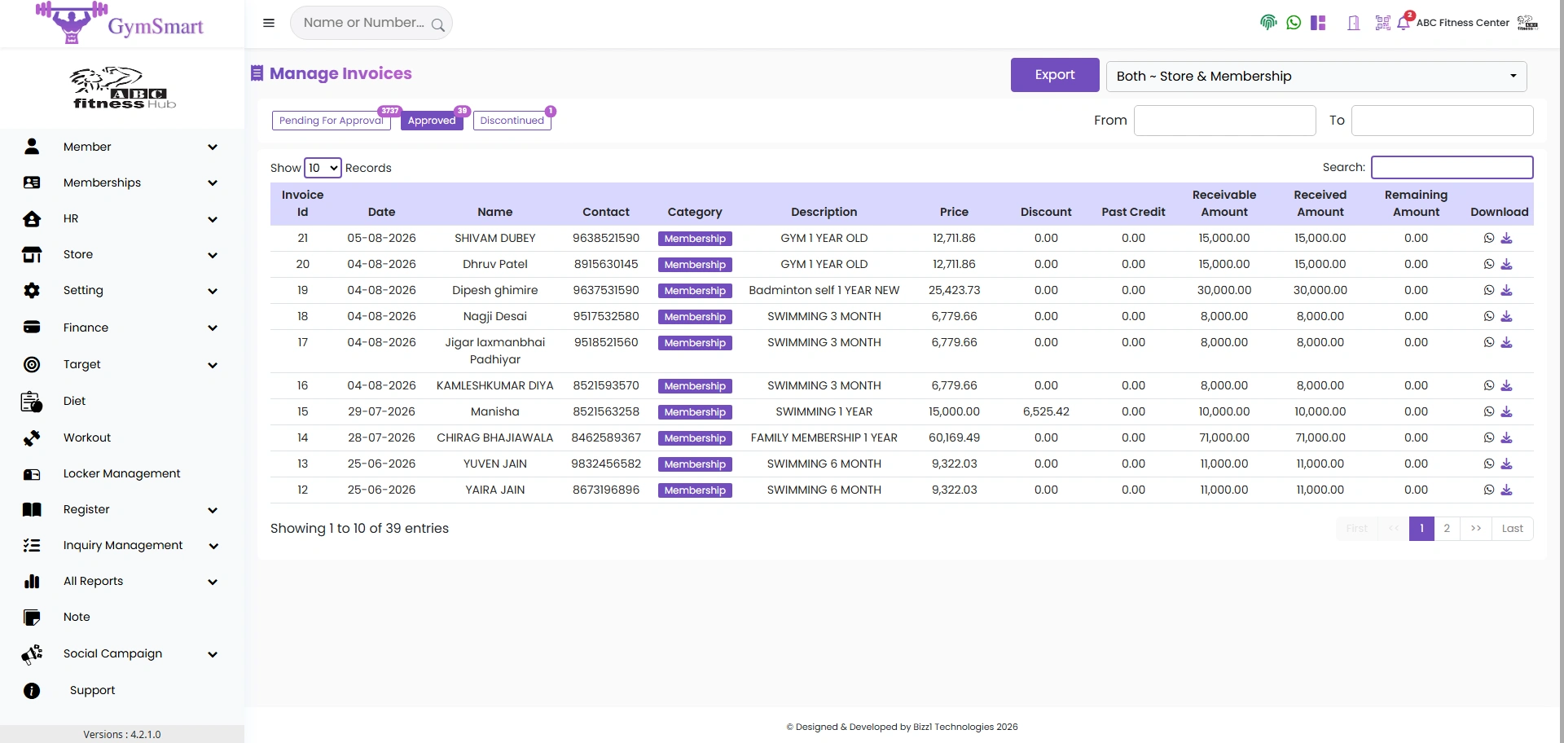The width and height of the screenshot is (1564, 743).
Task: Open the Show records count dropdown
Action: pos(323,168)
